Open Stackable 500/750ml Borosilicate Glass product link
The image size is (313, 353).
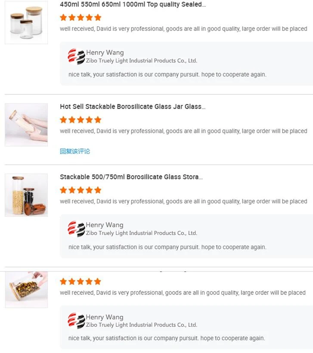click(x=131, y=177)
